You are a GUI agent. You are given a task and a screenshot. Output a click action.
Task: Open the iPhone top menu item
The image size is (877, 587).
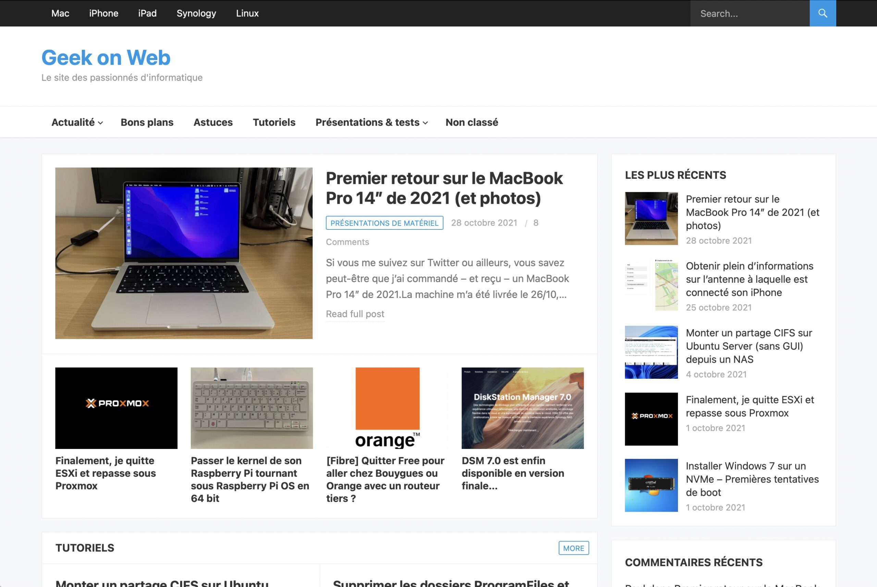click(104, 13)
